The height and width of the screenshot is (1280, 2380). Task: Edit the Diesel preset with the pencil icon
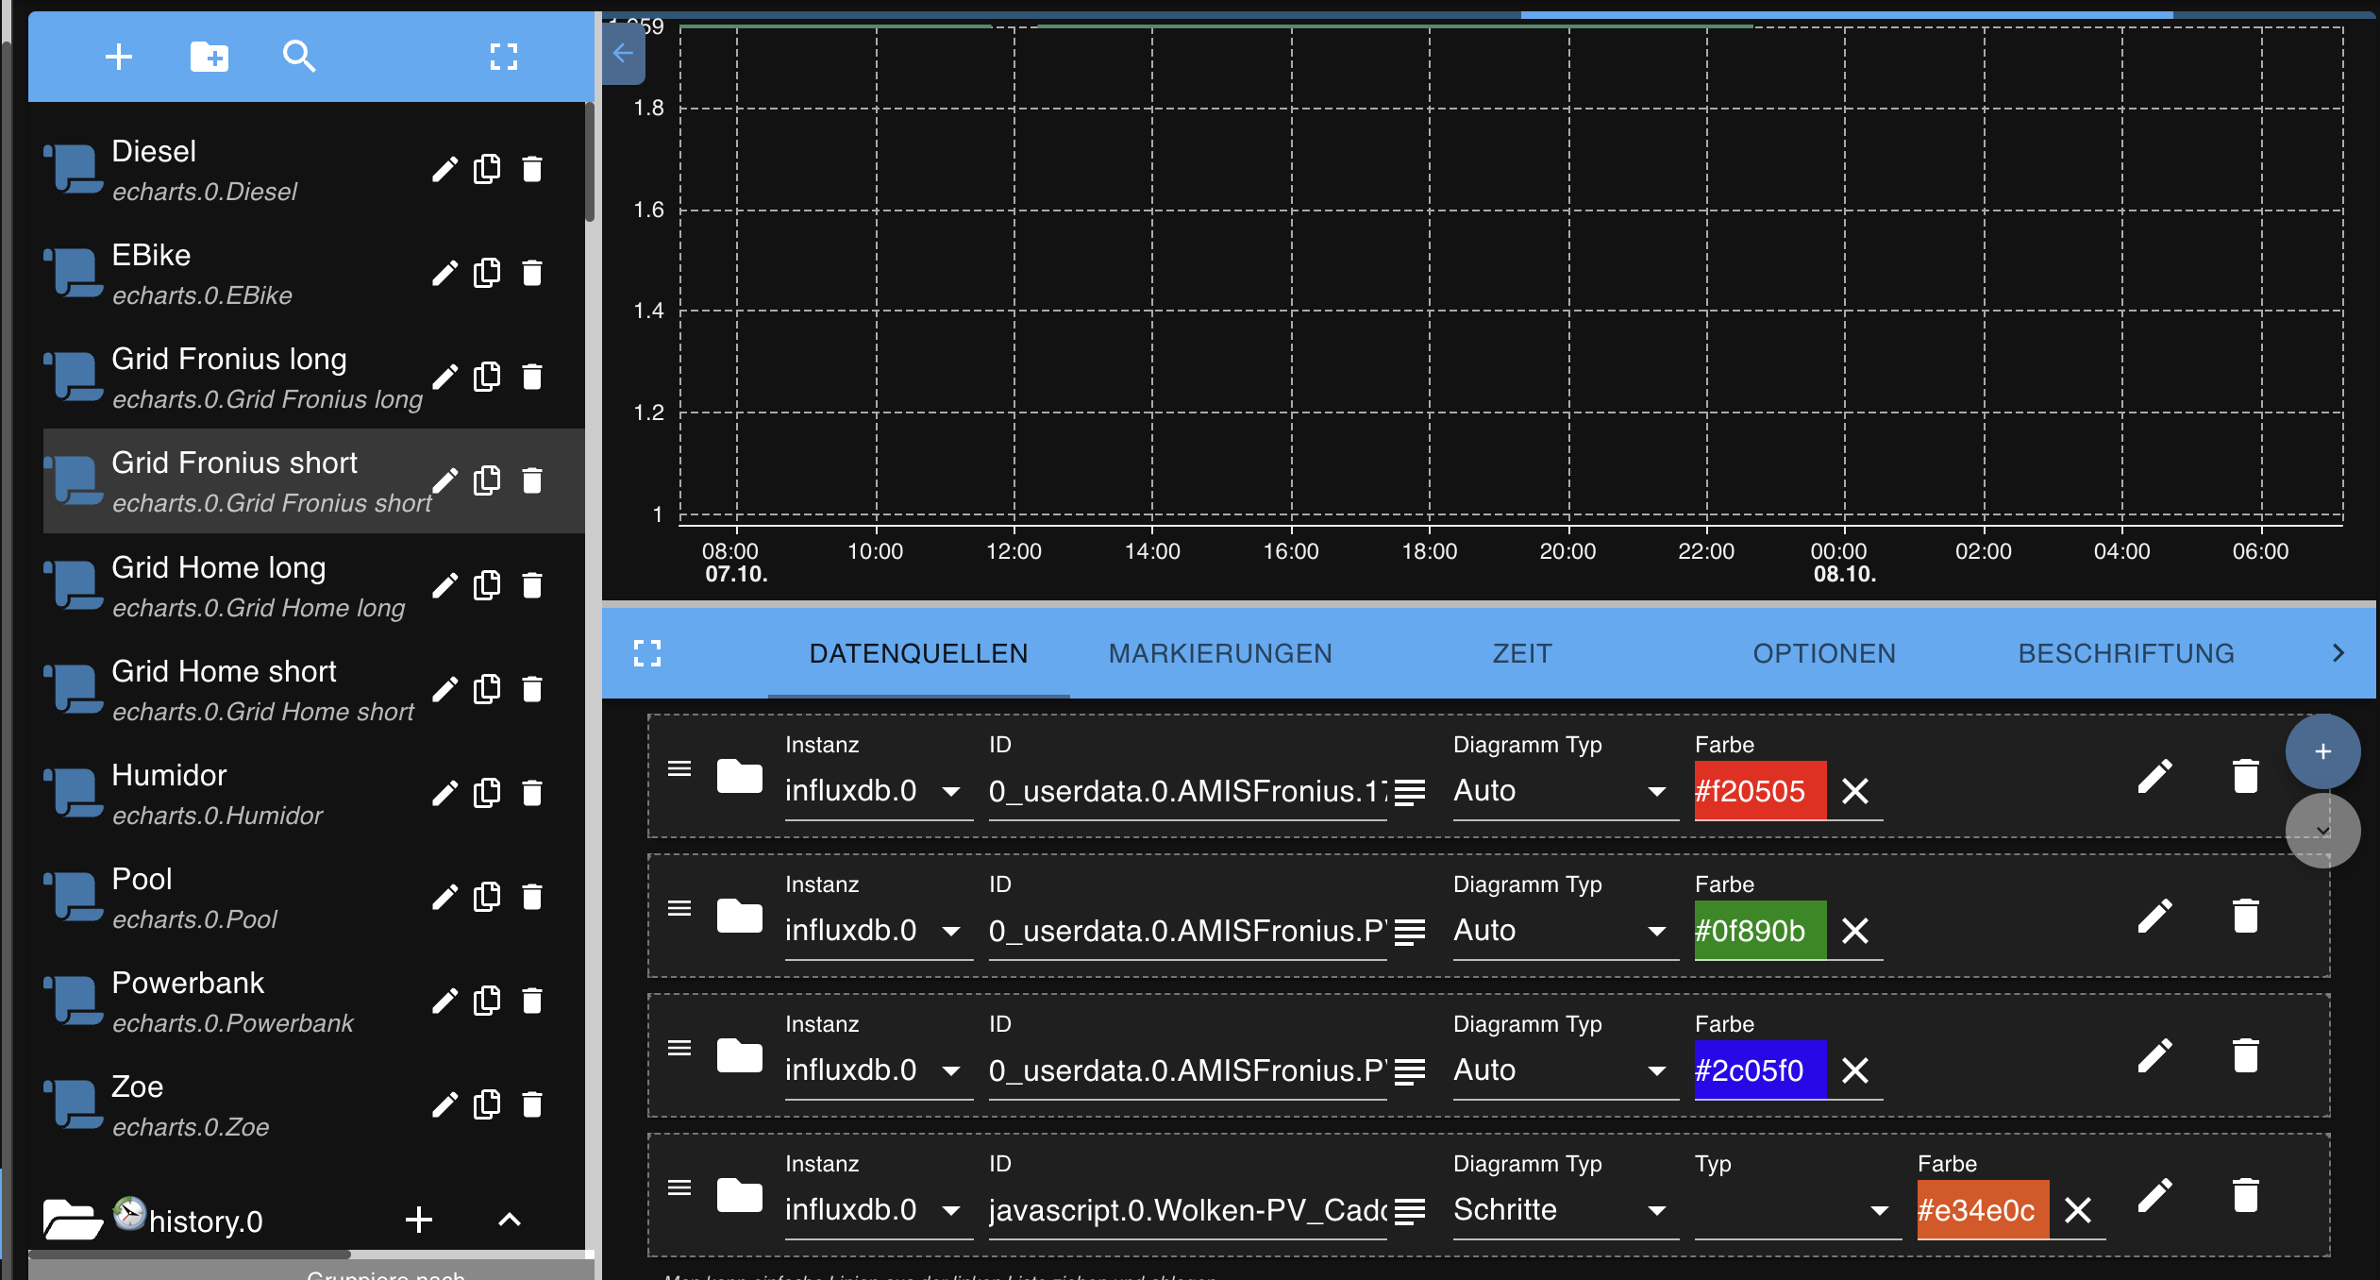(444, 168)
